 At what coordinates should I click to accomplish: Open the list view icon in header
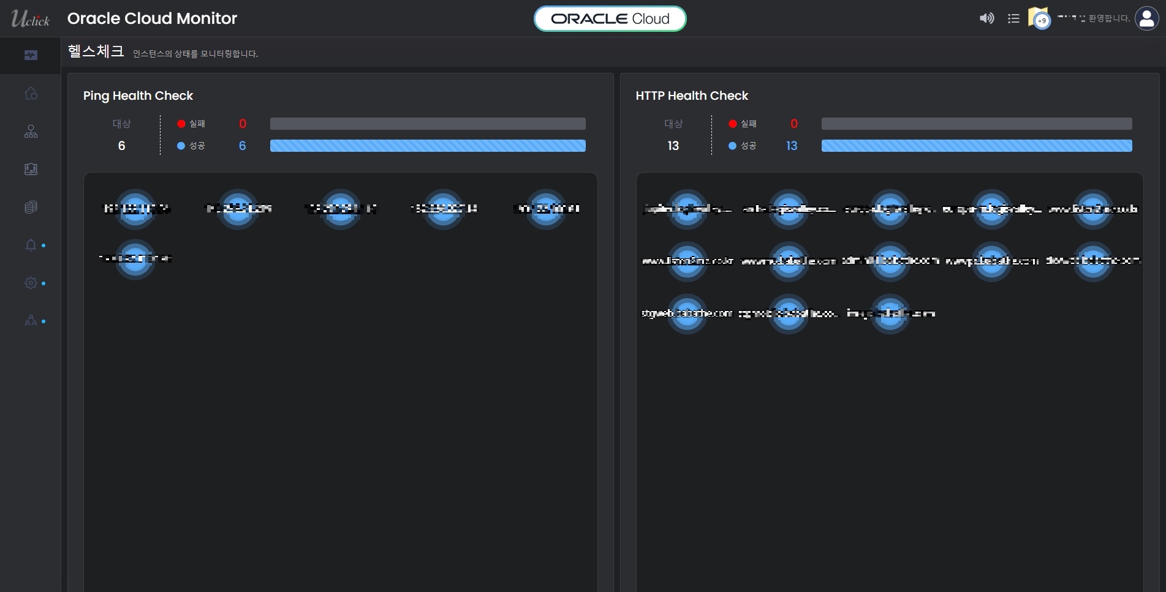1013,18
